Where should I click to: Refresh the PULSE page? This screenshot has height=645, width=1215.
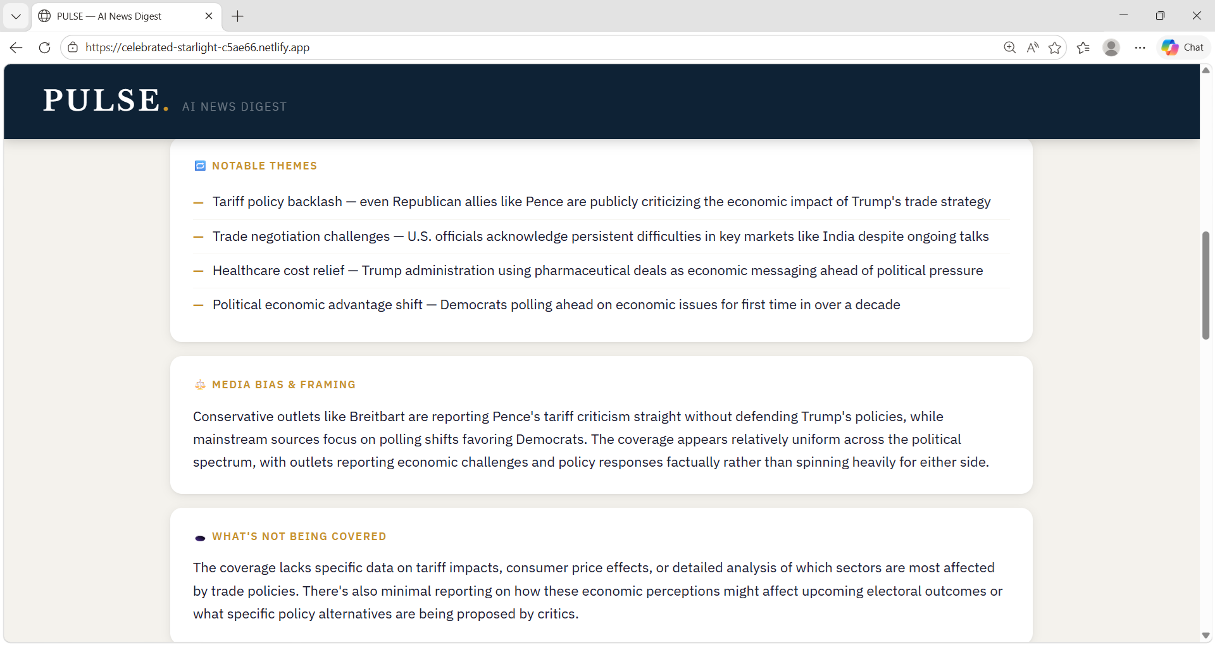(44, 47)
